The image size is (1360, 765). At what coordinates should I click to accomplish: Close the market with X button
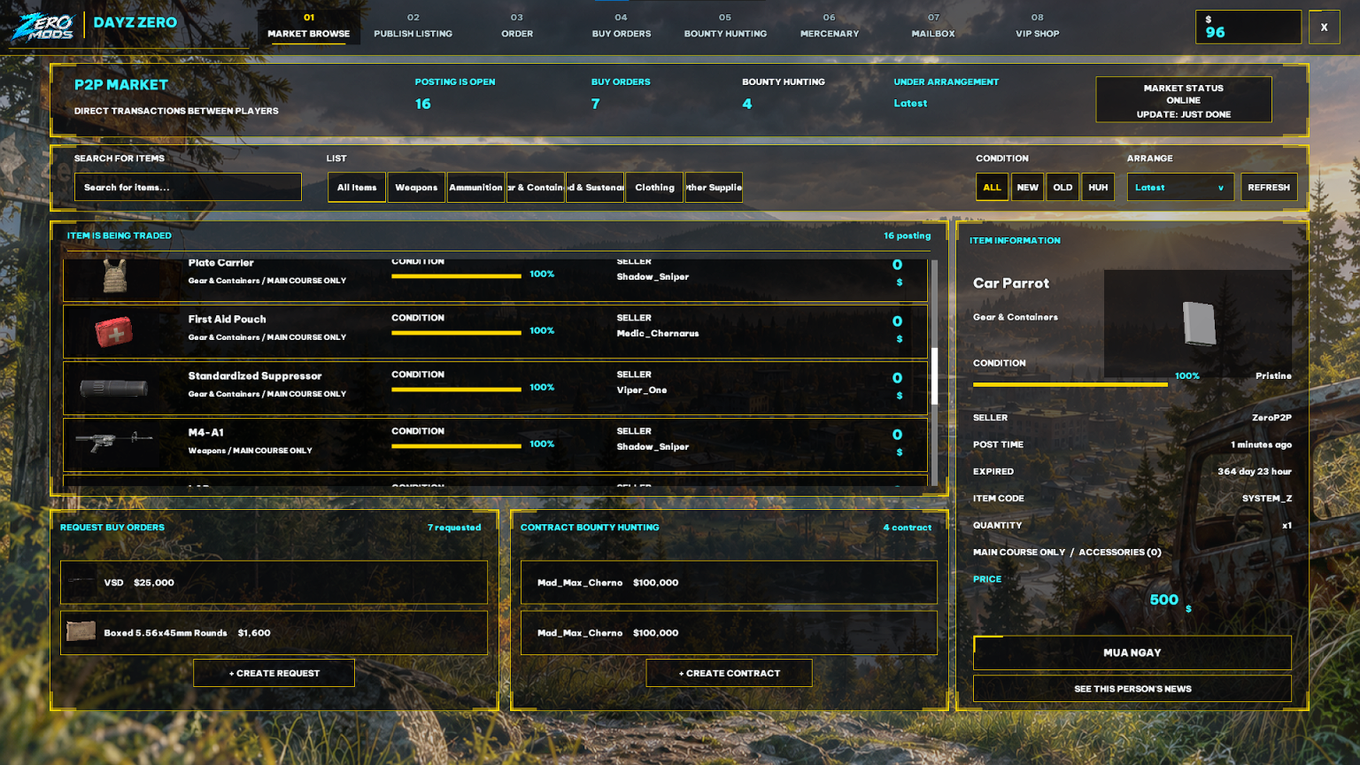[x=1324, y=27]
